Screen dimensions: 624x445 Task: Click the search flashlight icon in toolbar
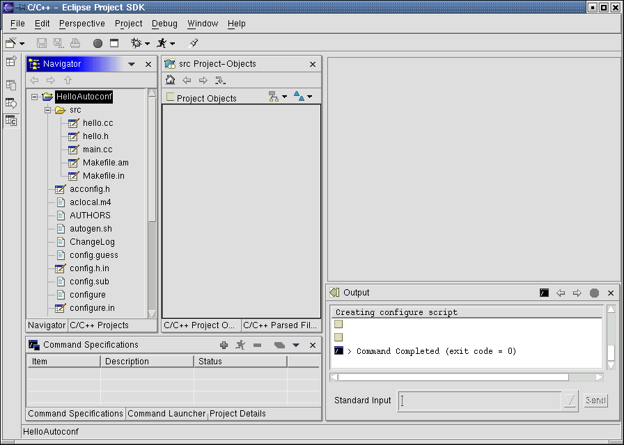click(194, 43)
